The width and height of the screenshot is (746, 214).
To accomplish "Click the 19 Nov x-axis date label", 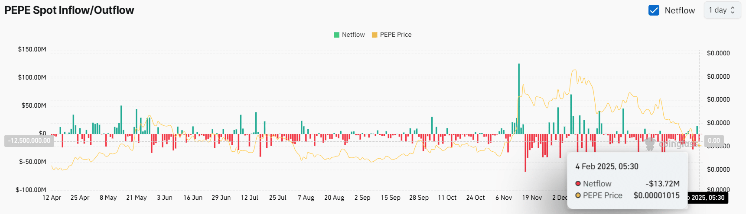I will (x=532, y=198).
